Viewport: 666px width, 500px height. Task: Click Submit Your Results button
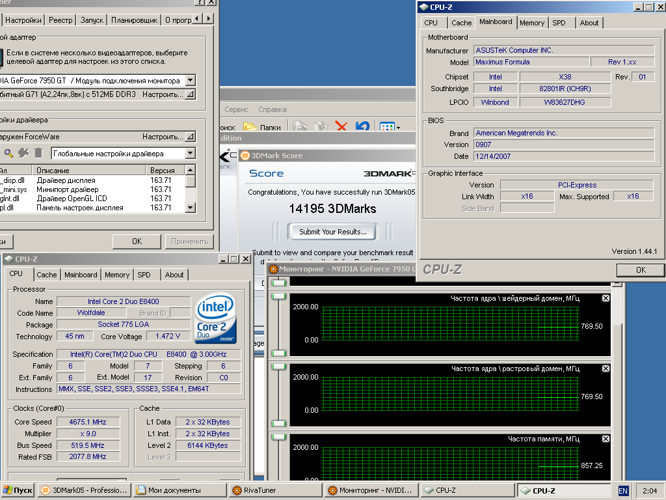click(x=332, y=232)
